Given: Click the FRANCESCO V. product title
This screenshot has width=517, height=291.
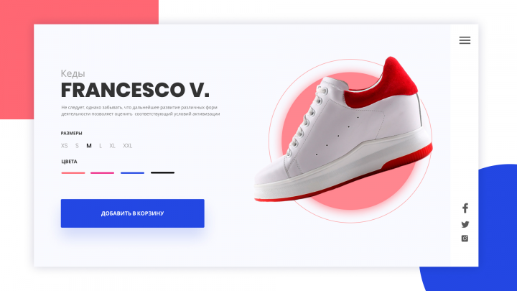Looking at the screenshot, I should point(135,90).
